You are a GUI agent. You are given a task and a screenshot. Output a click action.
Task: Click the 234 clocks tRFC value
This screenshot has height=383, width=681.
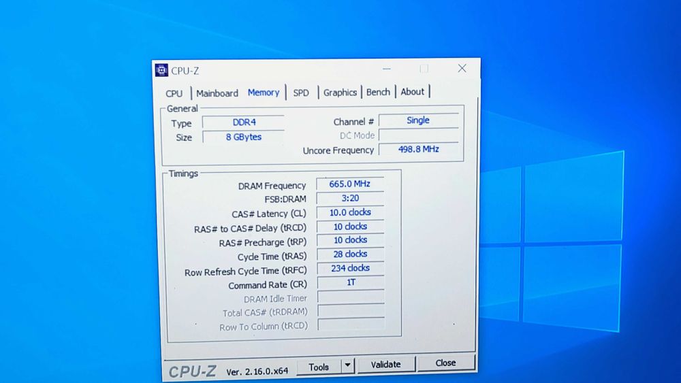(x=350, y=268)
